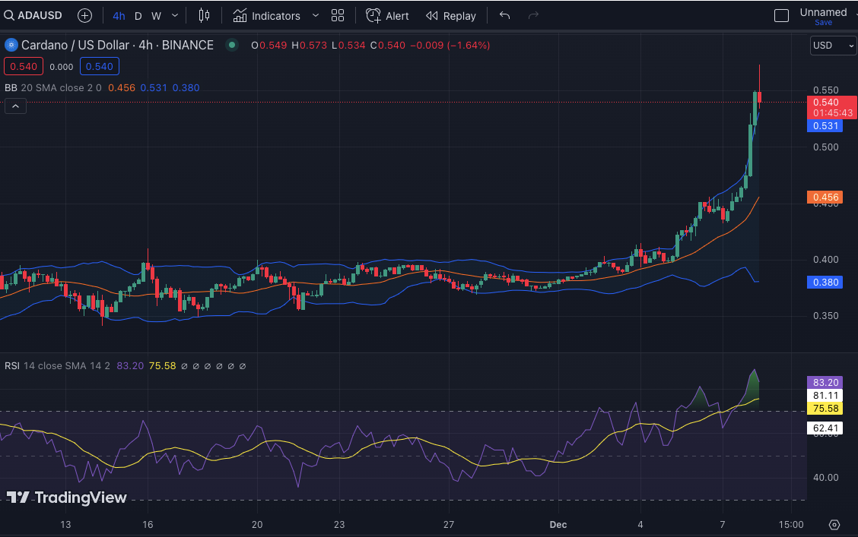Collapse the indicator legend with chevron
This screenshot has height=537, width=858.
coord(16,106)
